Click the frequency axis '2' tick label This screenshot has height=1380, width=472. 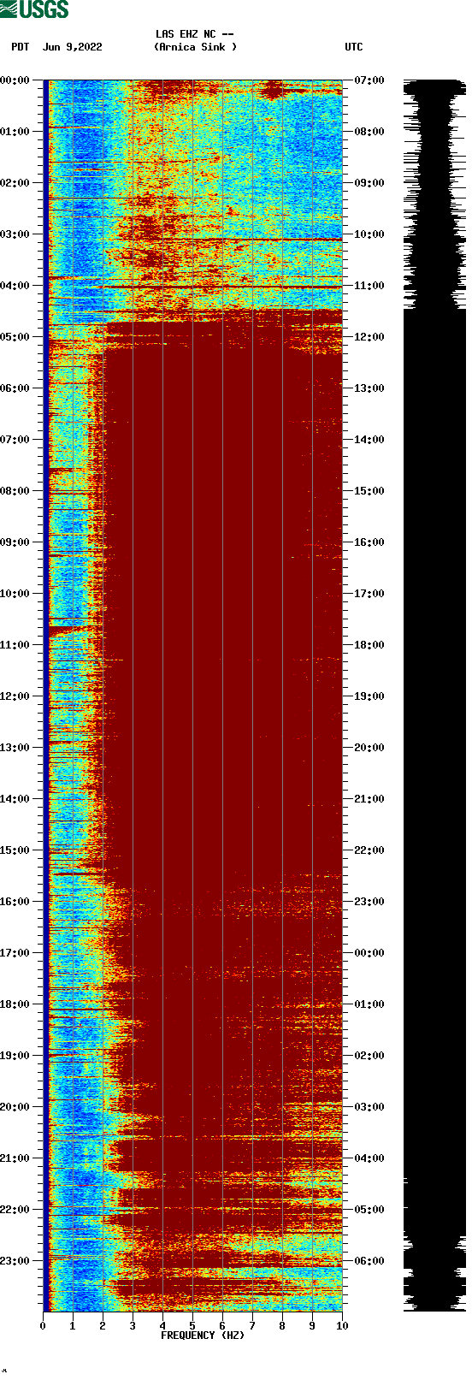(x=103, y=1326)
